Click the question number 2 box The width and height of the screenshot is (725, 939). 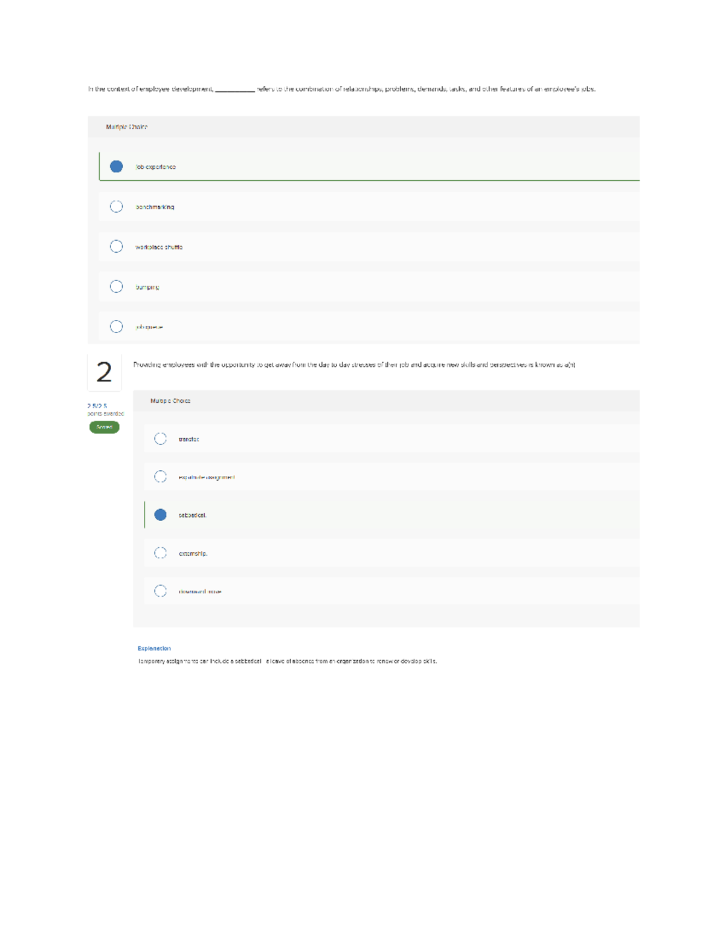tap(105, 372)
